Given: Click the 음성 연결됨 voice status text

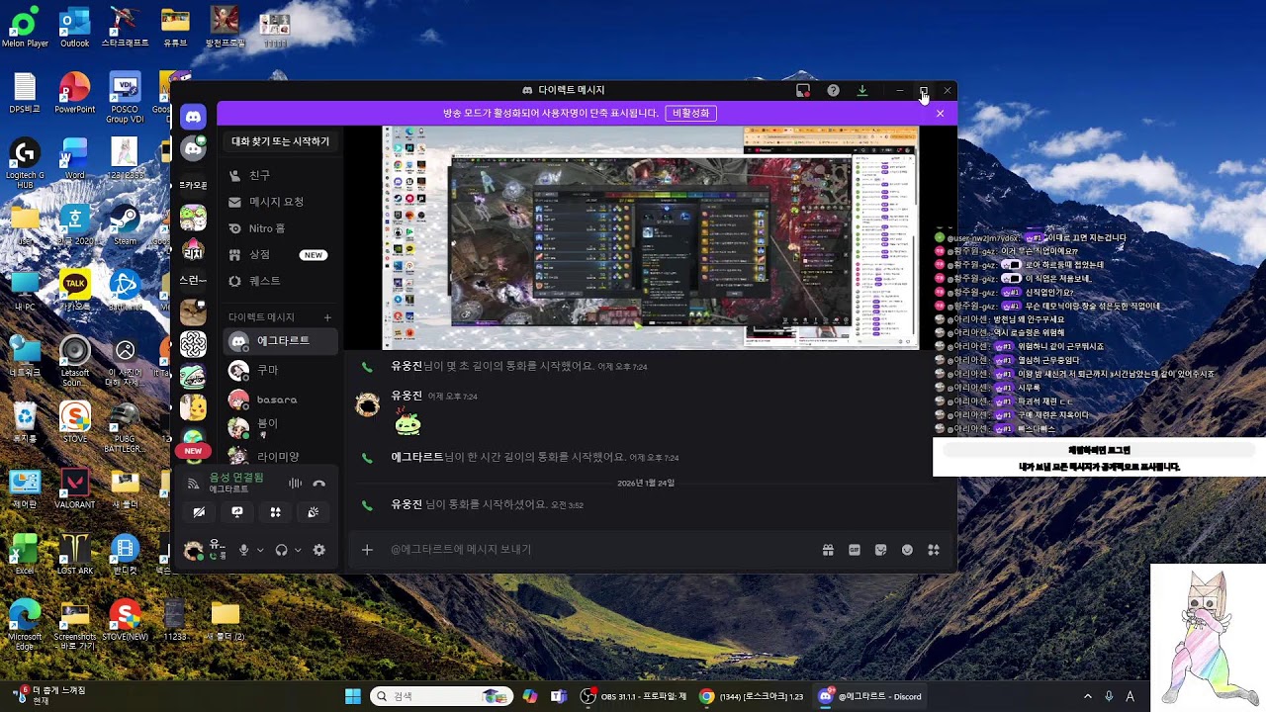Looking at the screenshot, I should (x=236, y=477).
